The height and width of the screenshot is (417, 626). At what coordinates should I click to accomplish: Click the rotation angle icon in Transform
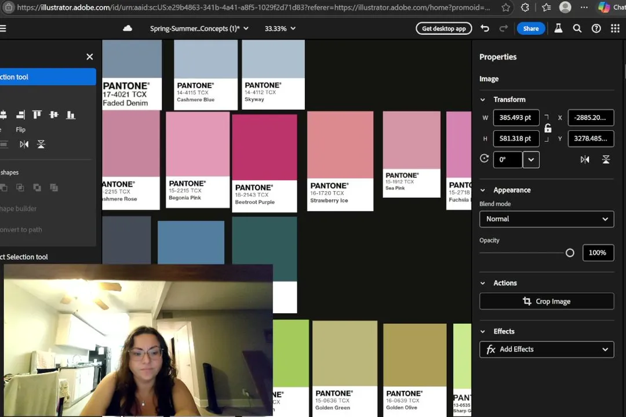click(484, 159)
